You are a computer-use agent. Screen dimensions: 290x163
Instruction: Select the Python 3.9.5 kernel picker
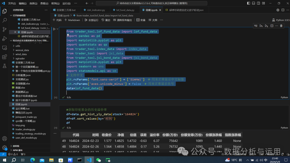[x=281, y=20]
